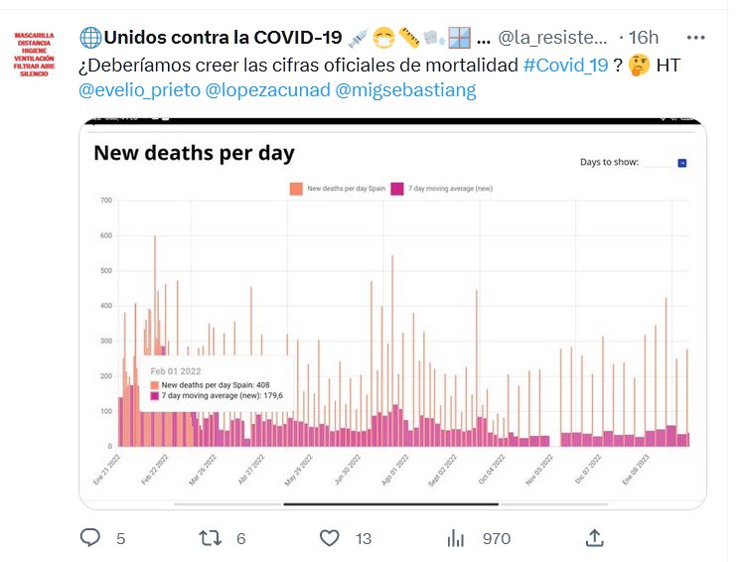Click the magenta 7 day moving average swatch
The height and width of the screenshot is (562, 745).
point(397,188)
